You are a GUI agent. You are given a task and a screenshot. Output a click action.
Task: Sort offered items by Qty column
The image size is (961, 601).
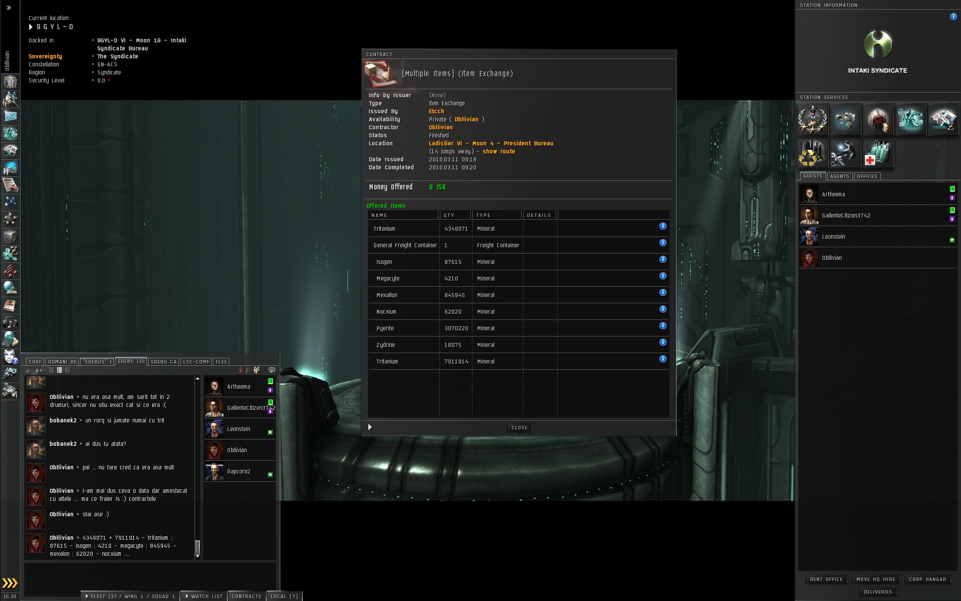click(x=456, y=215)
